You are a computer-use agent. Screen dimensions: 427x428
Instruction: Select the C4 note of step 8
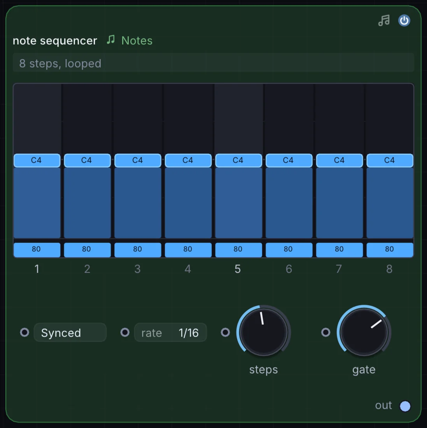tap(390, 160)
